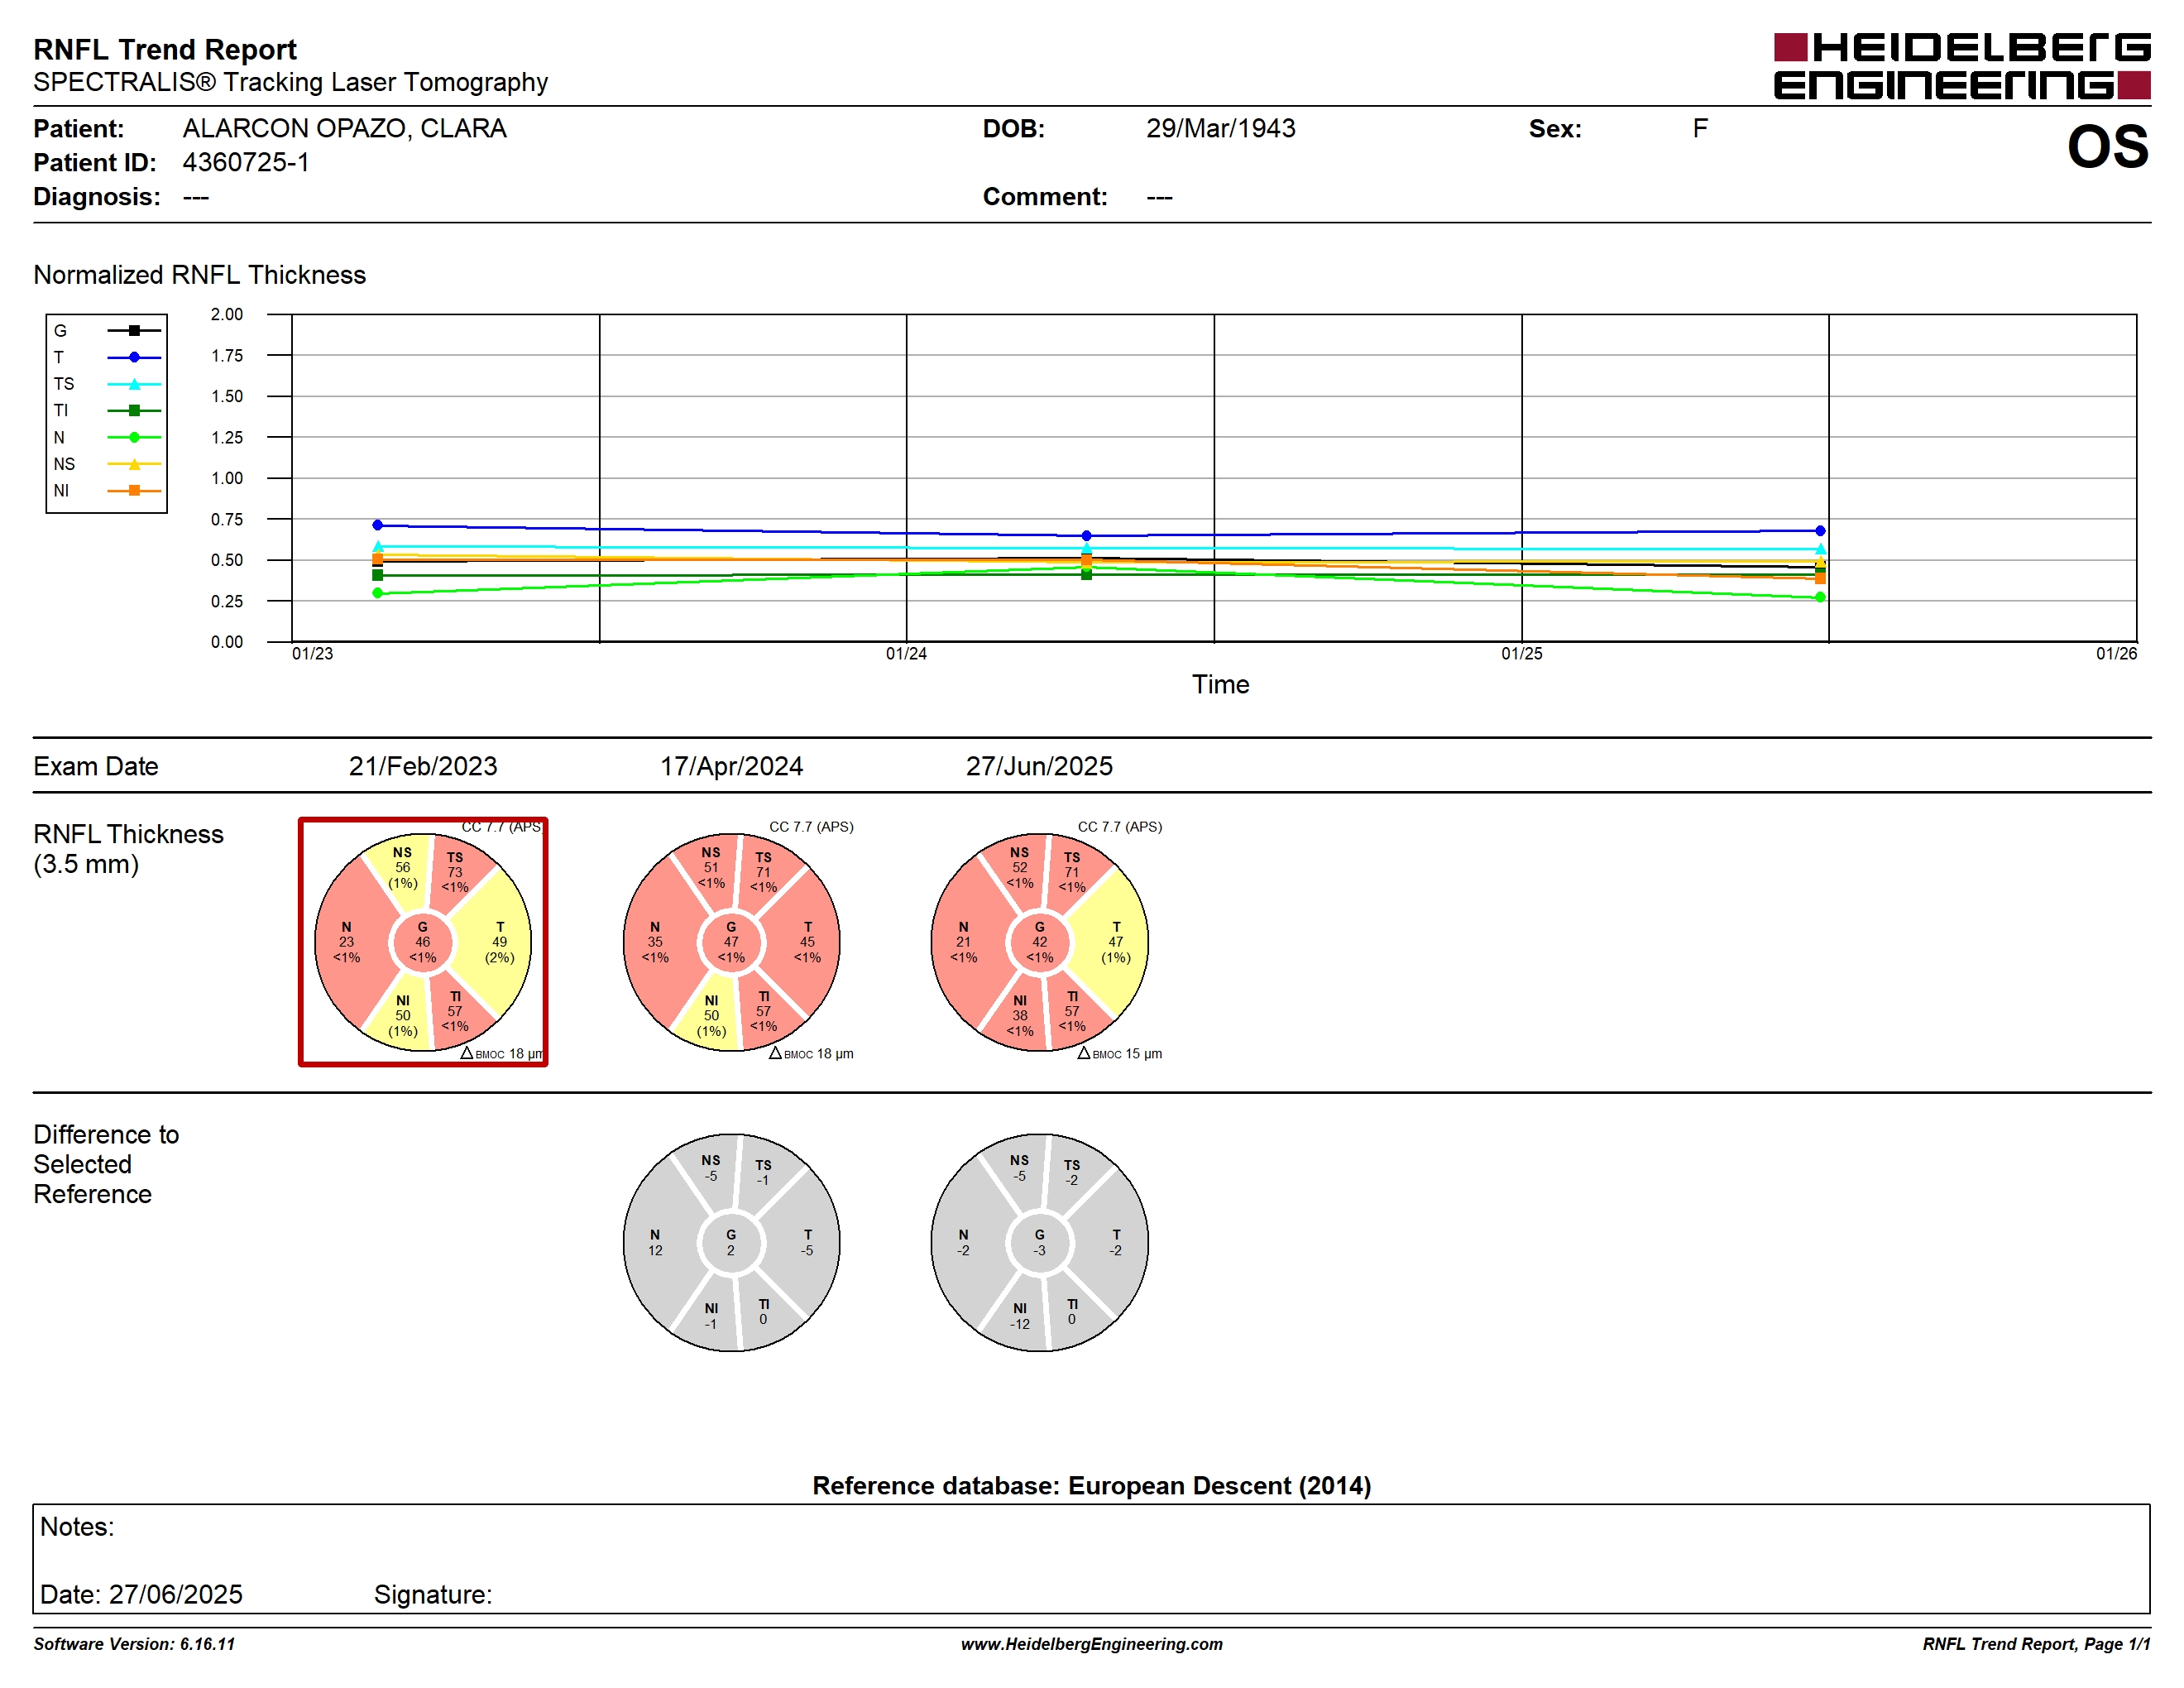Click the dark green TI legend marker

134,410
